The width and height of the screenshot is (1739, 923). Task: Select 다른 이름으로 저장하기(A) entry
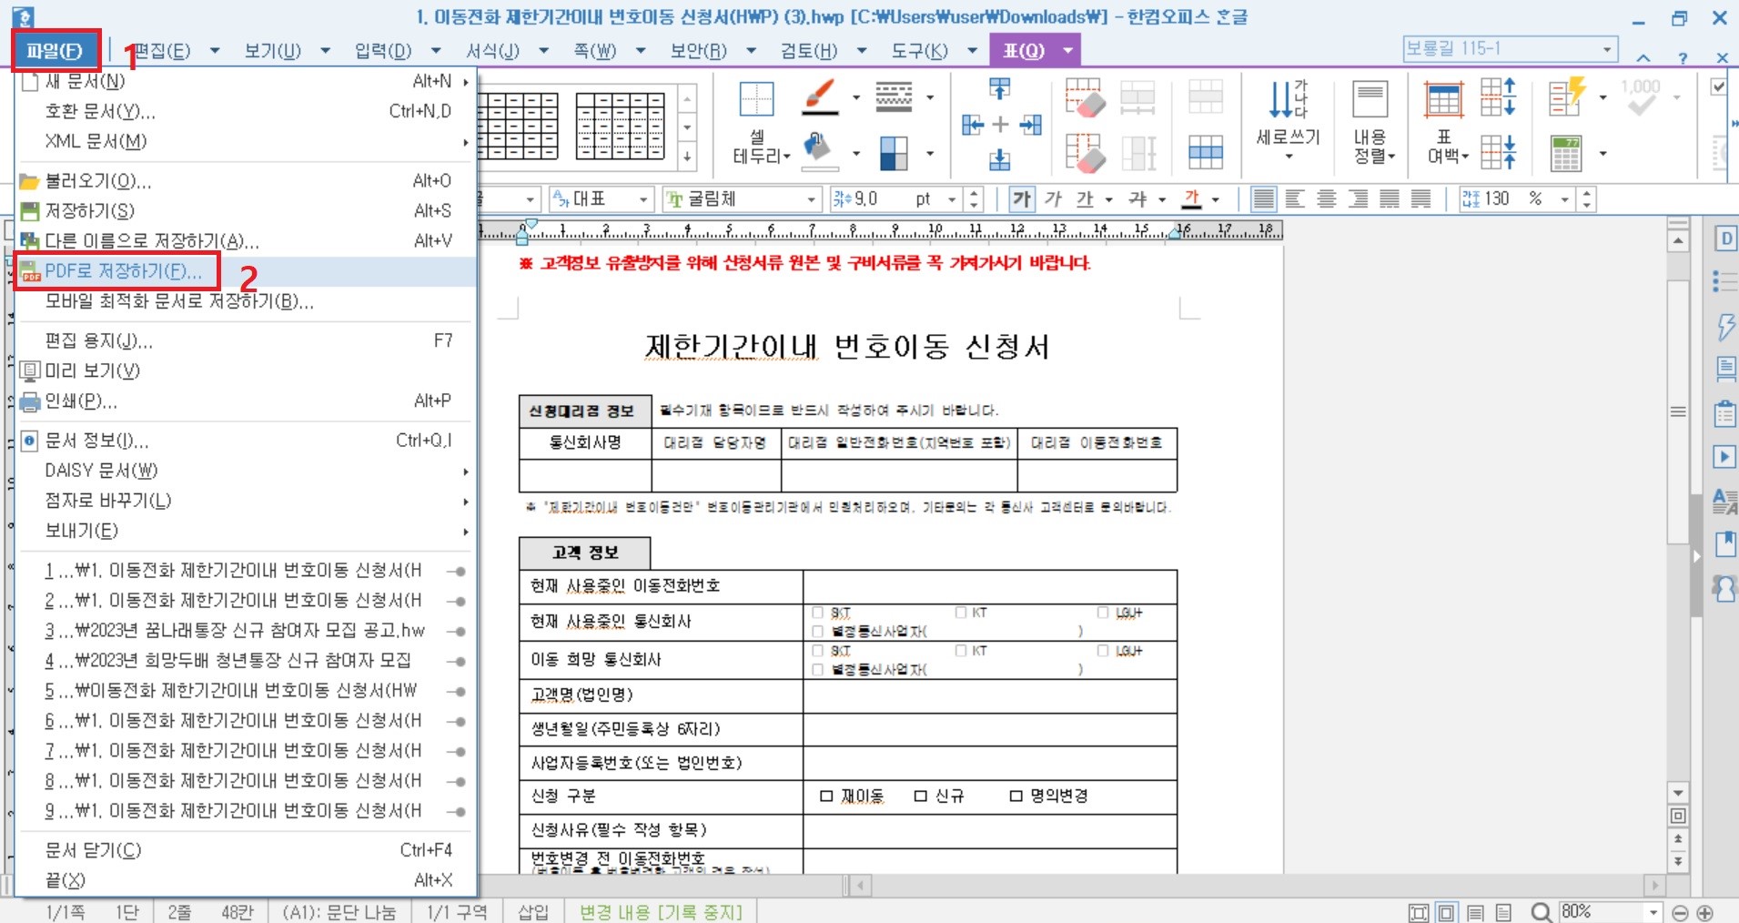[x=246, y=241]
